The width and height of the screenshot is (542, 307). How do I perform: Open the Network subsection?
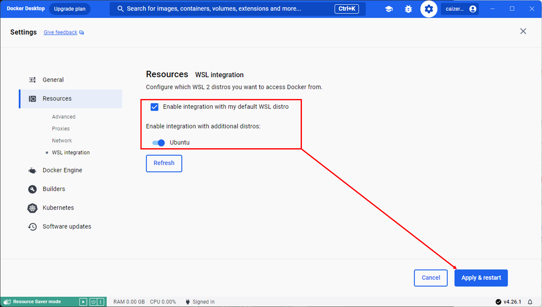pos(62,141)
